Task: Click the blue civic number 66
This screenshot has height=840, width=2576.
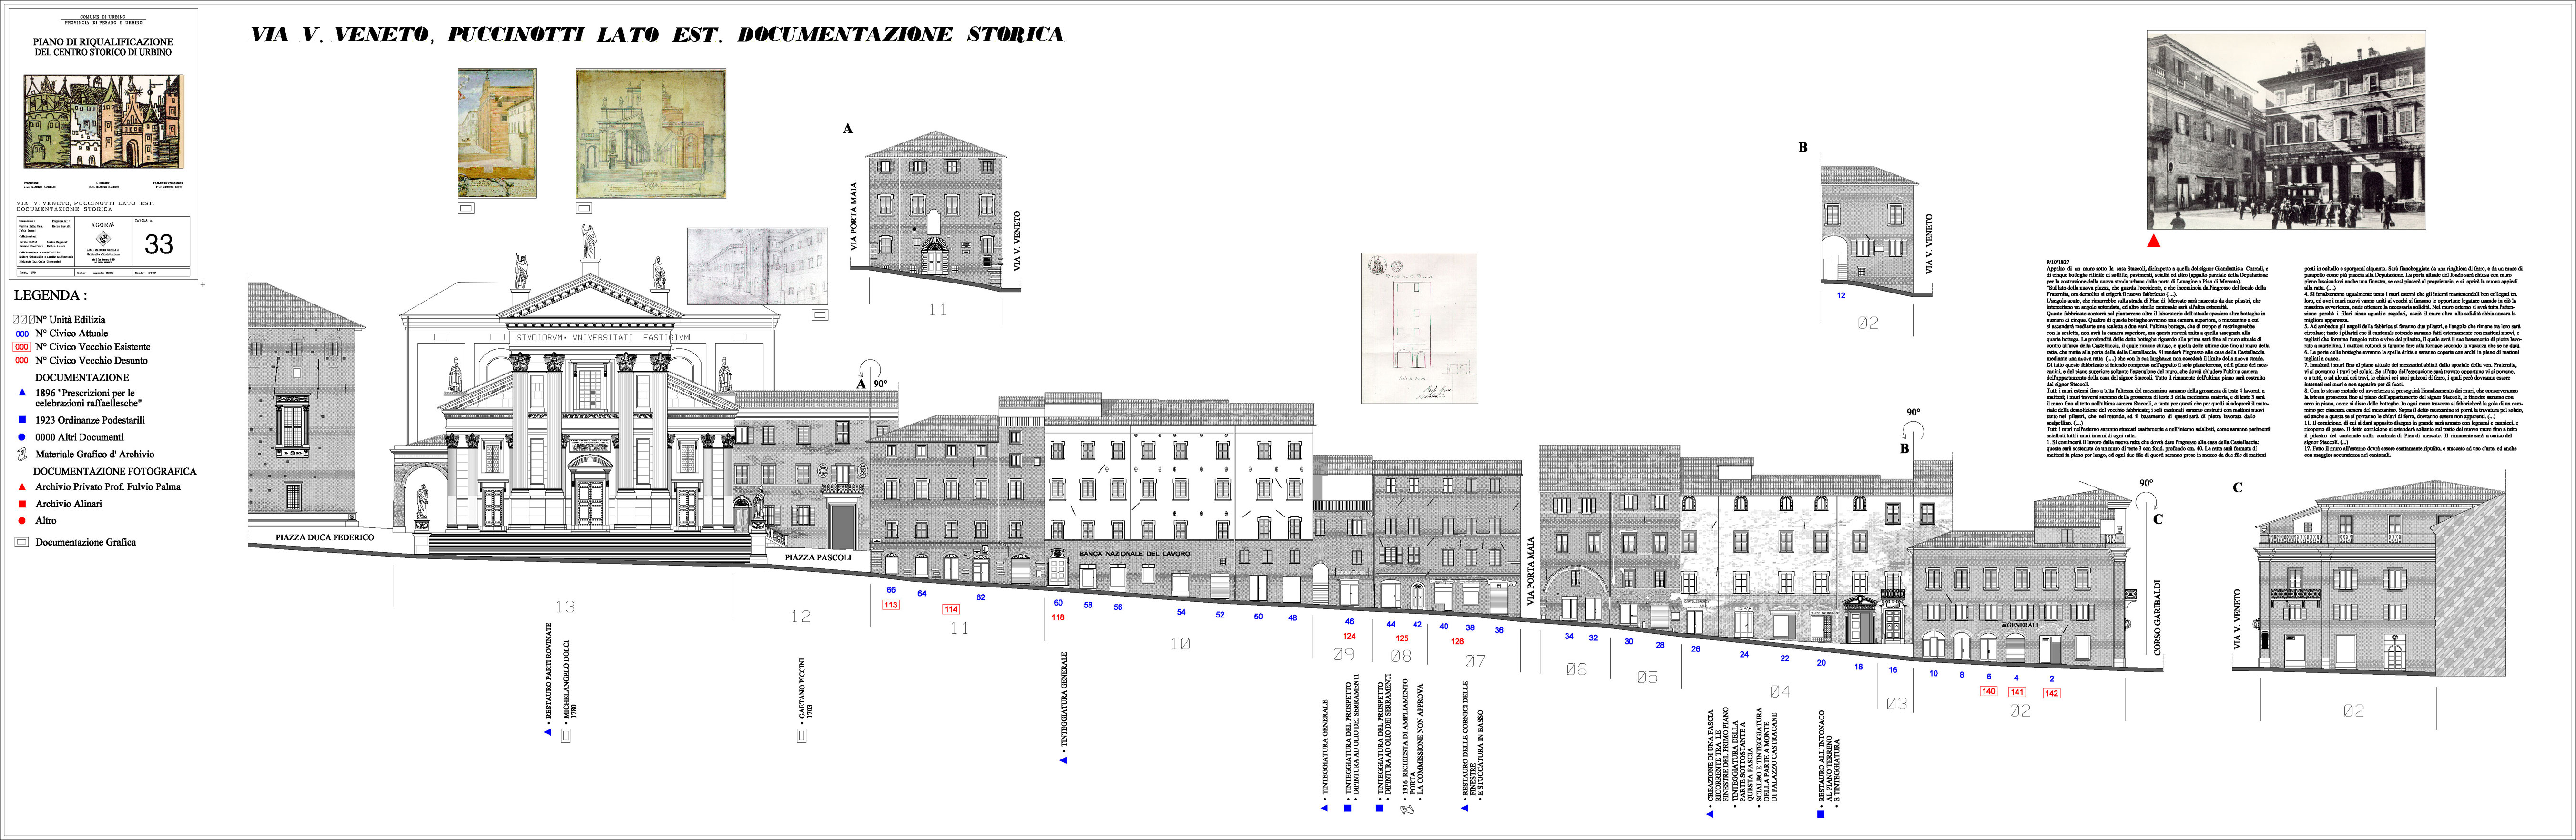Action: [x=891, y=590]
